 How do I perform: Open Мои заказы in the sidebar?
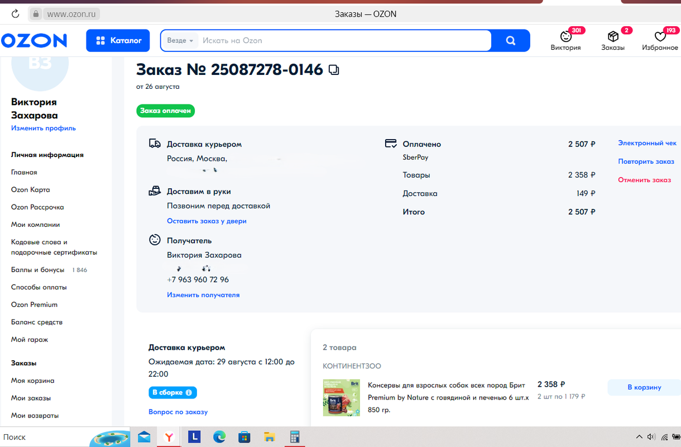point(31,398)
